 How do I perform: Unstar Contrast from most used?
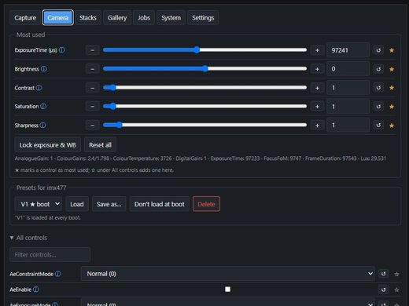(x=392, y=88)
